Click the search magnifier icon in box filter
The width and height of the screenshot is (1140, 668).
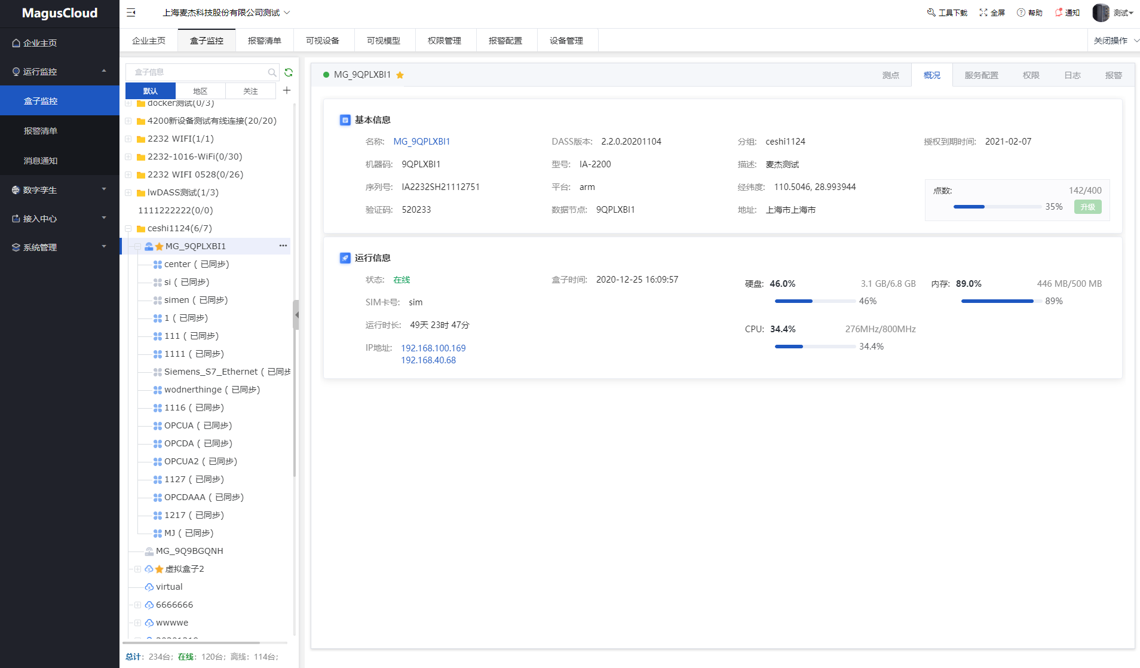[x=272, y=72]
